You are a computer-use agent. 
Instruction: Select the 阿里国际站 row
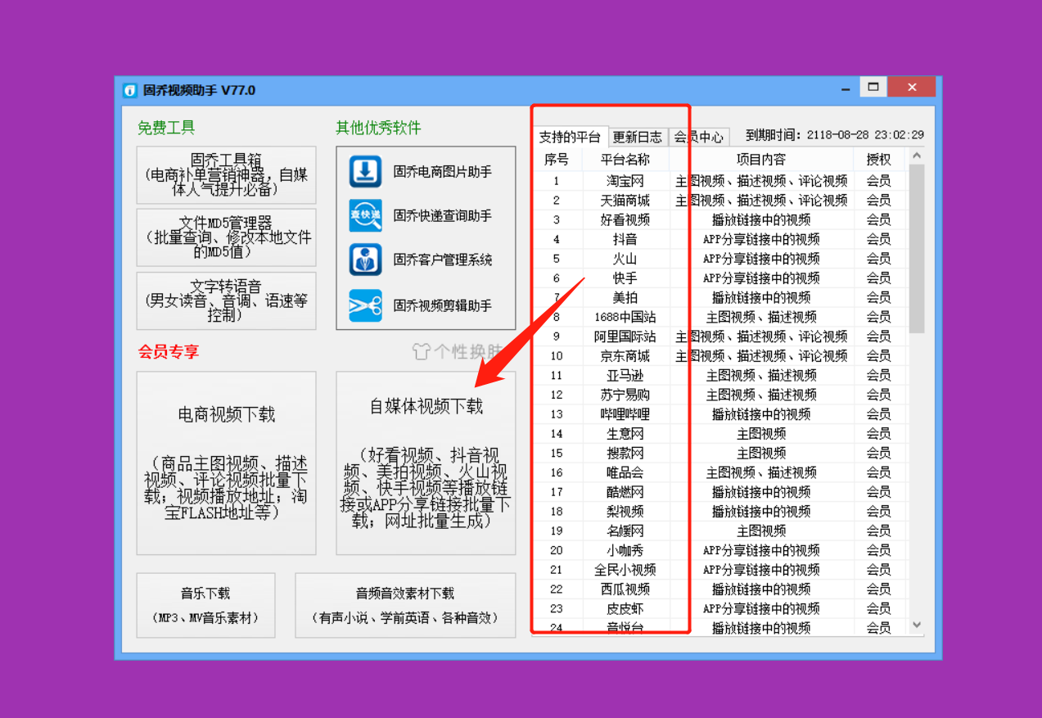[x=719, y=336]
